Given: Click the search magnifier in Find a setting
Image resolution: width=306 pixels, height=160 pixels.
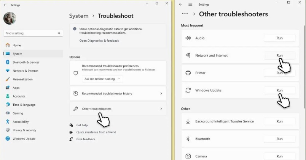Looking at the screenshot, I should point(59,33).
